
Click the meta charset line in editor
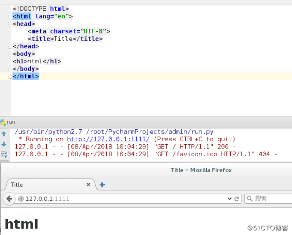point(69,31)
